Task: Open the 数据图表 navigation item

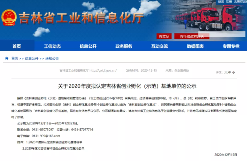Action: pos(195,46)
